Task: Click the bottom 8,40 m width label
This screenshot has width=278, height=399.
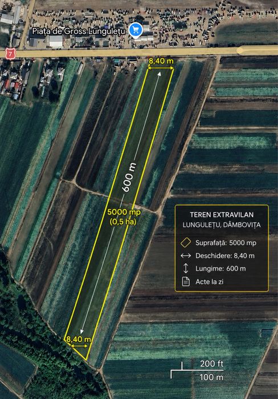Action: point(79,340)
